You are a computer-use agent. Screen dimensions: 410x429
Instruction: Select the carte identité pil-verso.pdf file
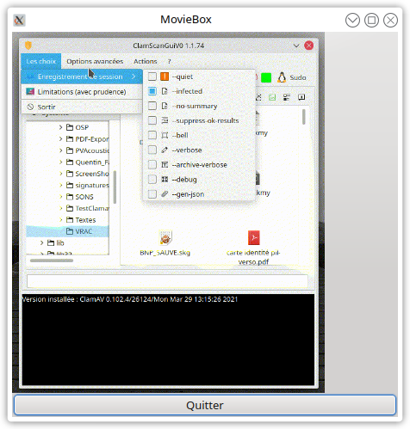pyautogui.click(x=253, y=237)
